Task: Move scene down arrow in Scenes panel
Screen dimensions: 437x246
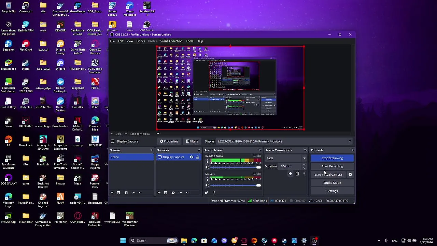Action: 140,193
